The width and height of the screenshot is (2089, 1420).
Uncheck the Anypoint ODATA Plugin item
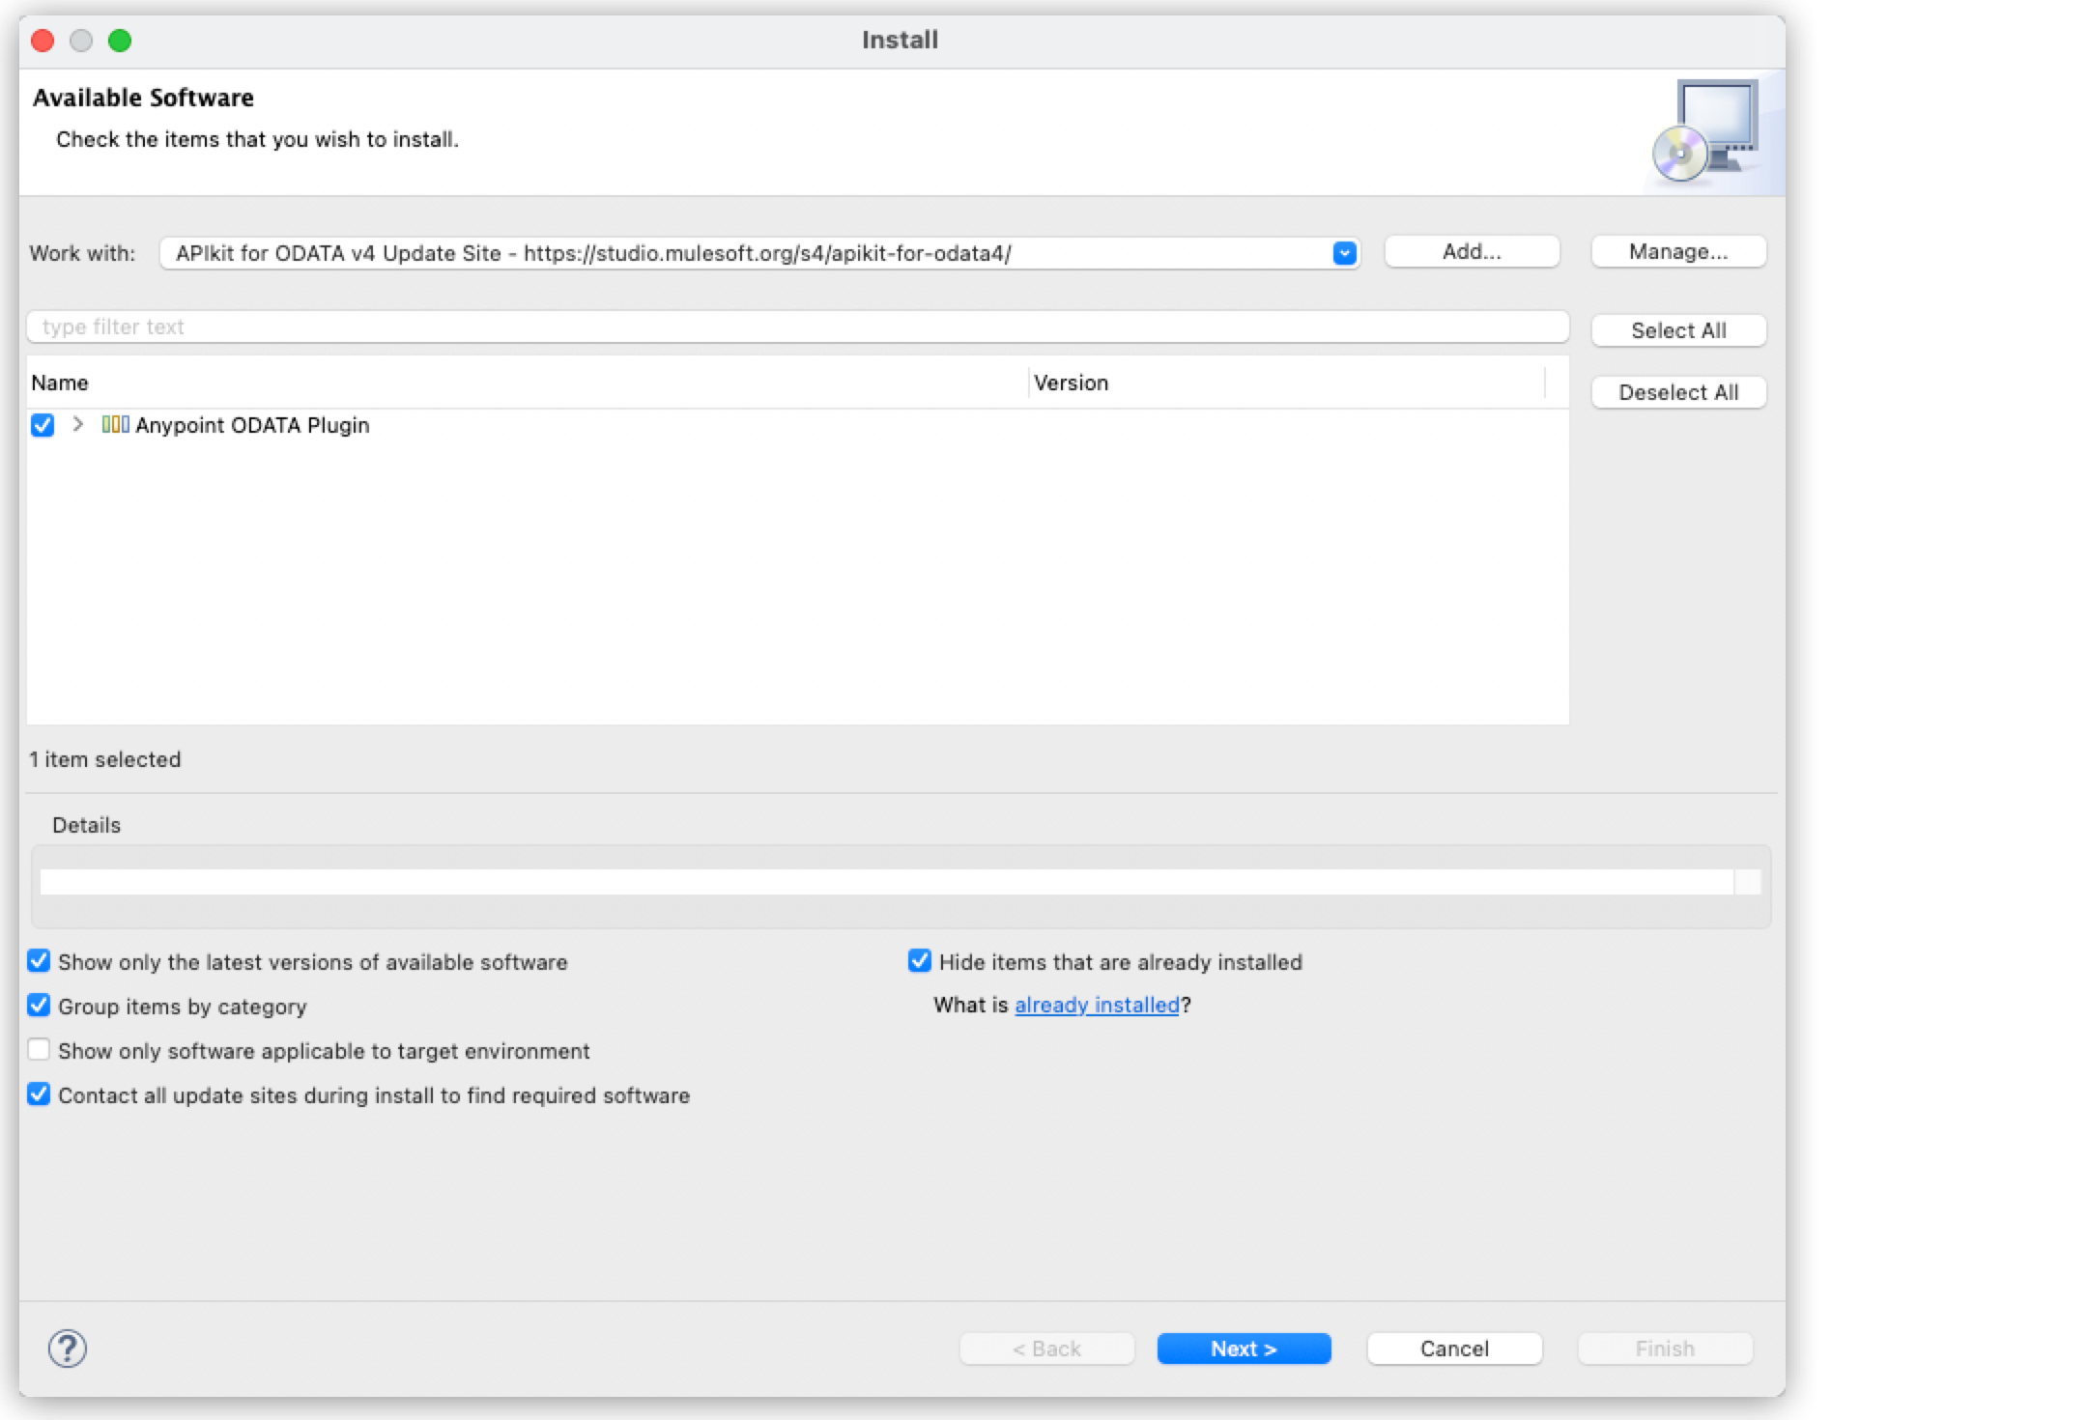click(x=42, y=425)
